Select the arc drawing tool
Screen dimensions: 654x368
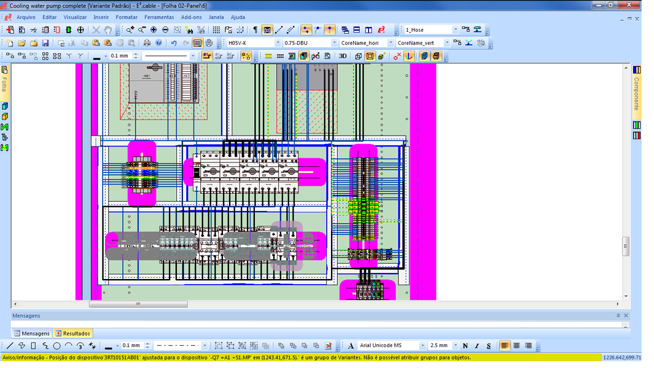pos(68,345)
